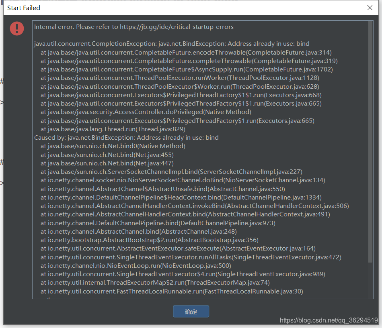Click the 'Caused by: java.net.BindException' line
The height and width of the screenshot is (328, 382).
tap(126, 138)
